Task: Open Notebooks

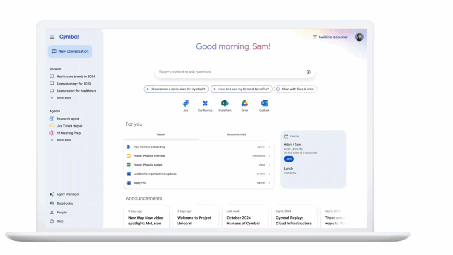Action: (x=61, y=203)
